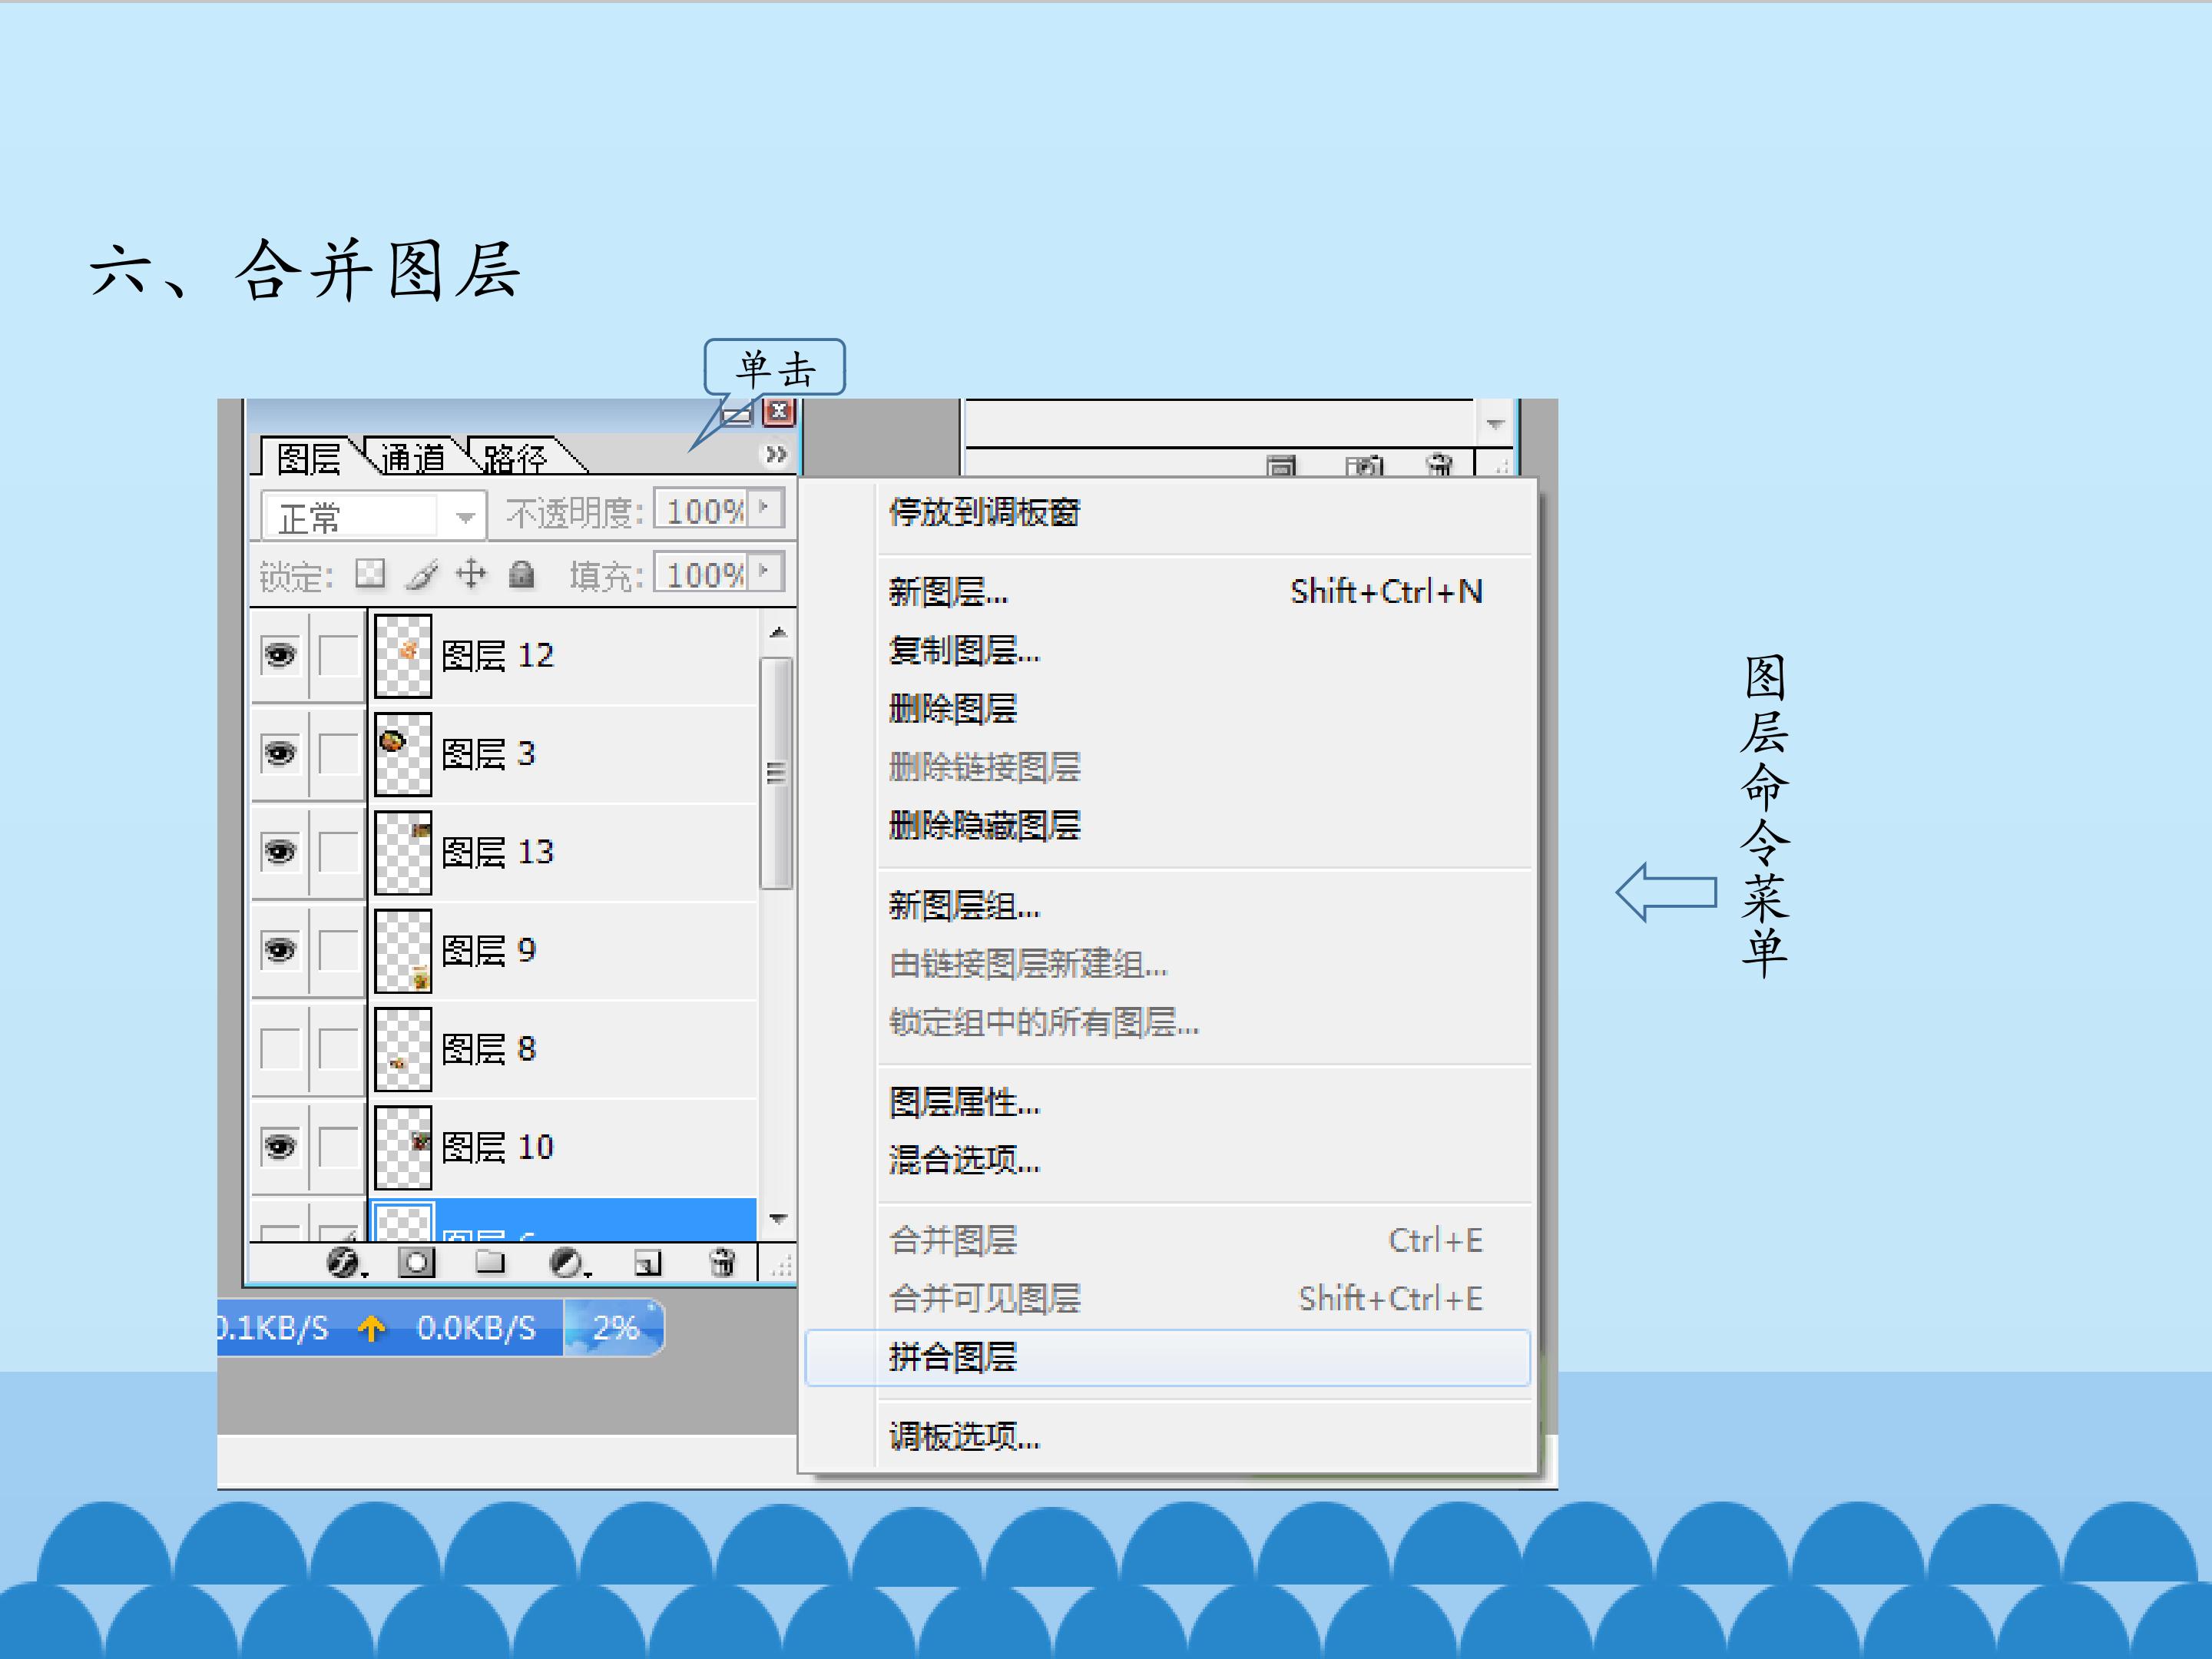Click the lock image pixels brush icon
The image size is (2212, 1659).
tap(422, 575)
